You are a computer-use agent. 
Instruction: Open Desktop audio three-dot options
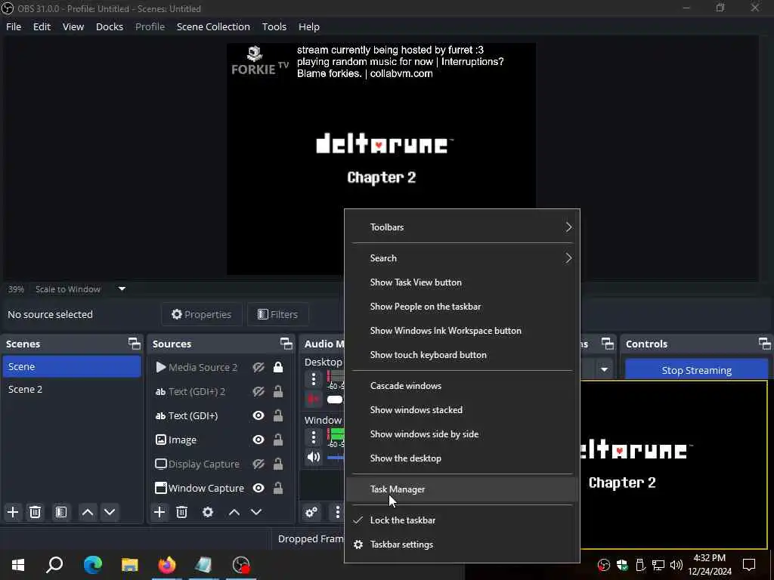tap(314, 379)
